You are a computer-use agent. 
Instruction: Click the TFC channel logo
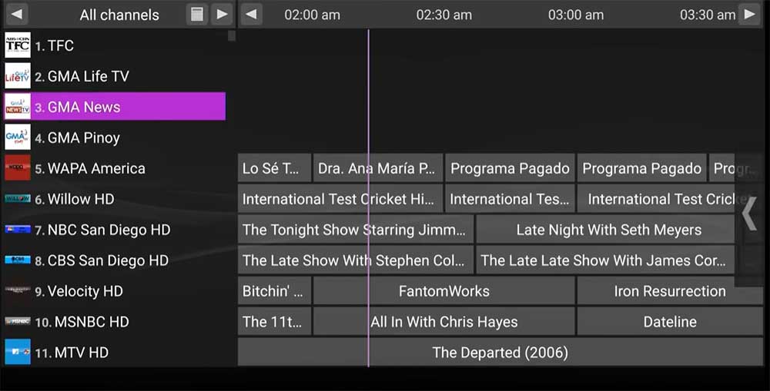[x=18, y=45]
